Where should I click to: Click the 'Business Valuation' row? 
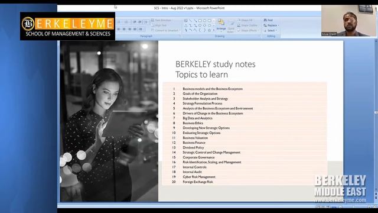click(x=195, y=138)
